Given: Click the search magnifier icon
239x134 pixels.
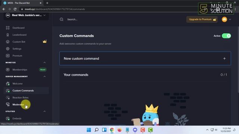Looking at the screenshot, I should pyautogui.click(x=61, y=19).
